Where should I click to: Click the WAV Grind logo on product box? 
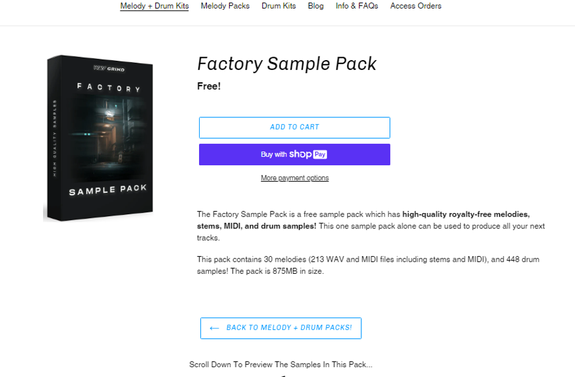coord(109,69)
